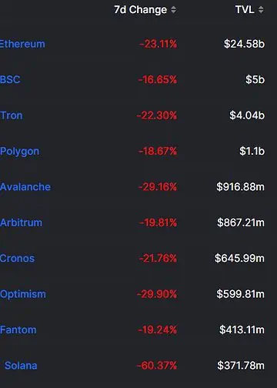Open the BSC chain link
Screen dimensions: 277x388
(x=10, y=79)
